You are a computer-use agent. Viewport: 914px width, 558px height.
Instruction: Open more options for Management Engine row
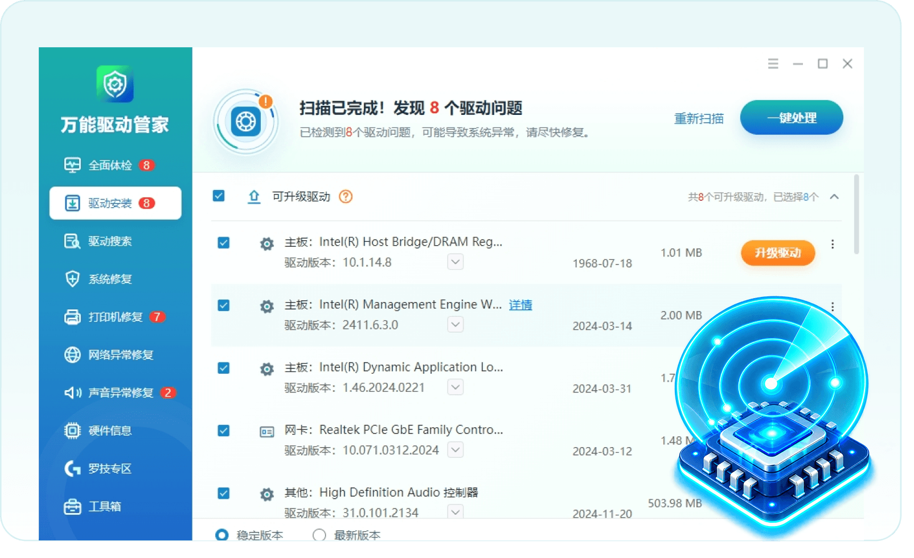pos(833,307)
